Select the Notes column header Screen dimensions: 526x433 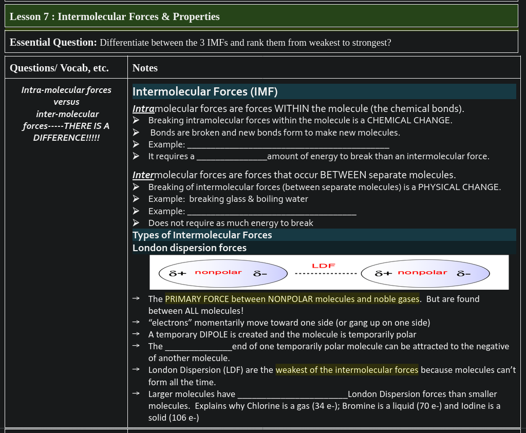[x=145, y=68]
